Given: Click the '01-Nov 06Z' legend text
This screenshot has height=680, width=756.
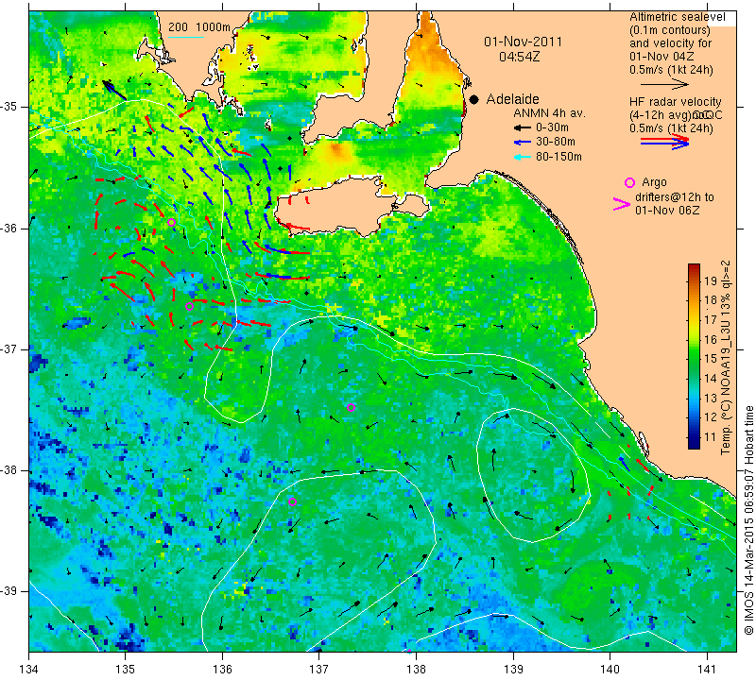Looking at the screenshot, I should pyautogui.click(x=668, y=210).
